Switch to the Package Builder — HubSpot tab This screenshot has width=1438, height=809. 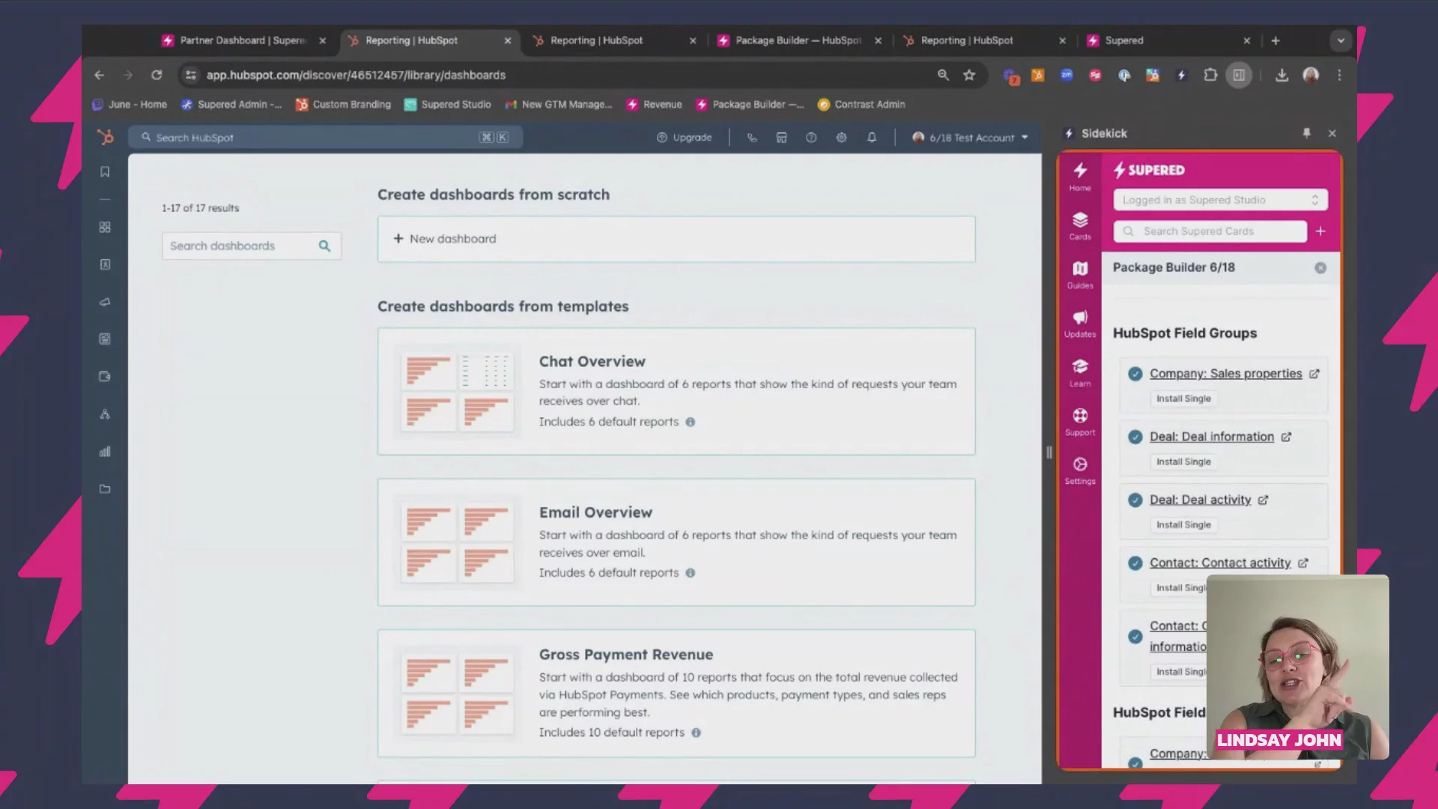798,40
